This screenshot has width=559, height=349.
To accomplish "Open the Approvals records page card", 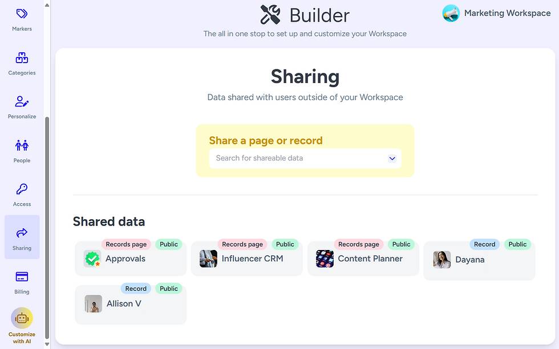I will [x=130, y=258].
